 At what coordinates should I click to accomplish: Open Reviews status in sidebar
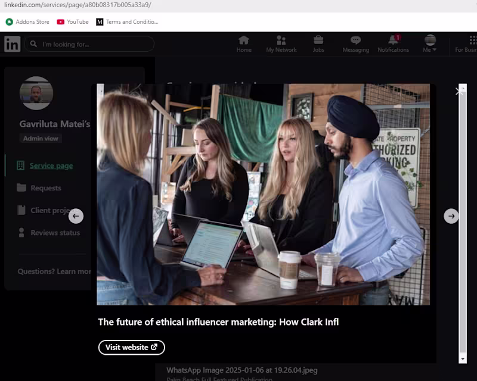(x=55, y=233)
